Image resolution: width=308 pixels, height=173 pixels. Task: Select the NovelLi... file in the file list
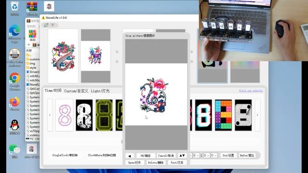[x=33, y=85]
